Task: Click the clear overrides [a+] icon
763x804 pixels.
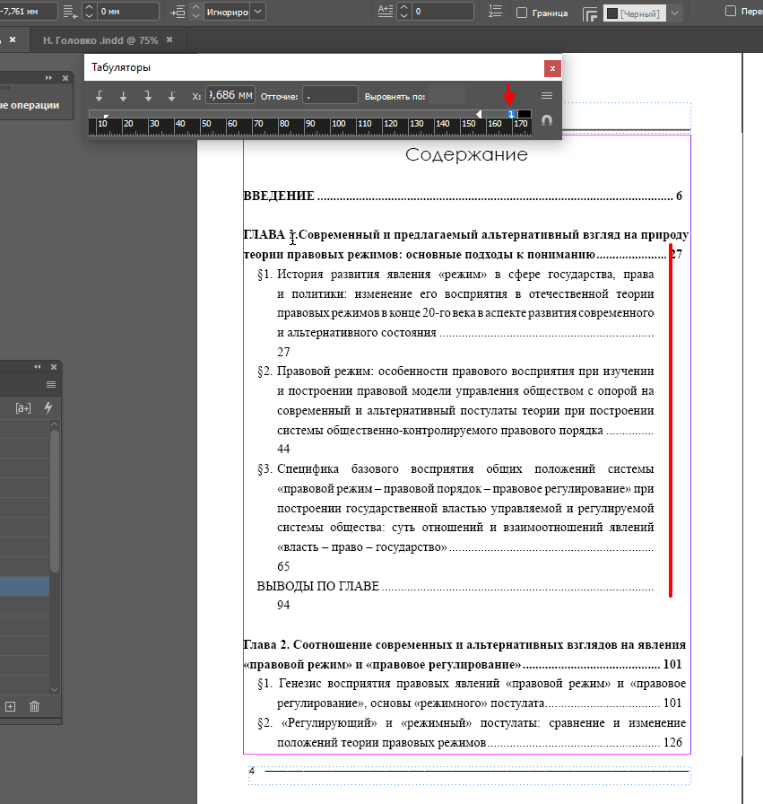Action: pos(23,407)
